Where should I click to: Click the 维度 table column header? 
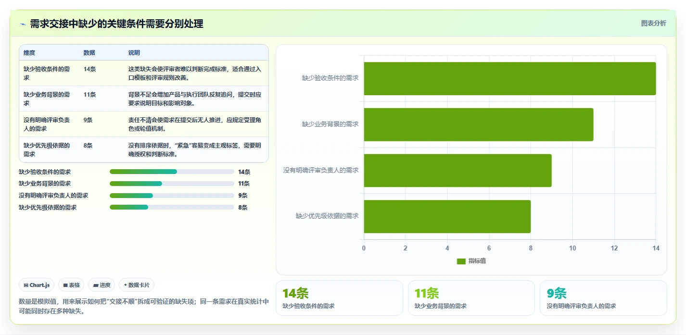29,52
